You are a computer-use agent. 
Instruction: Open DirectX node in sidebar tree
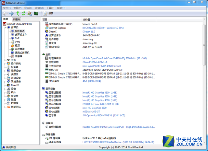point(15,85)
